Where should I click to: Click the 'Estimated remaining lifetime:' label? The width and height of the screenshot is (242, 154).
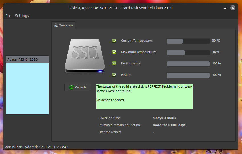click(120, 125)
